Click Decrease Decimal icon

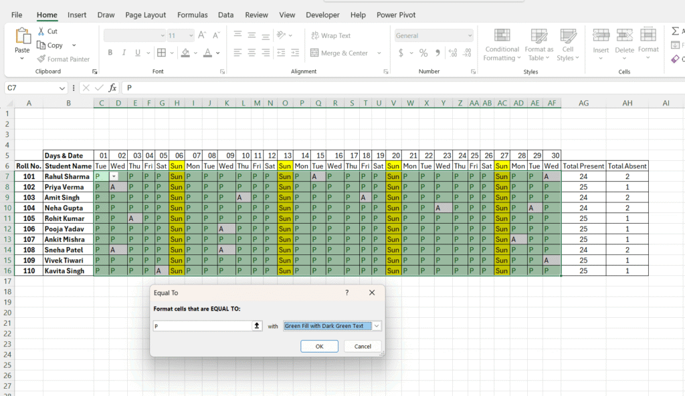pos(467,53)
